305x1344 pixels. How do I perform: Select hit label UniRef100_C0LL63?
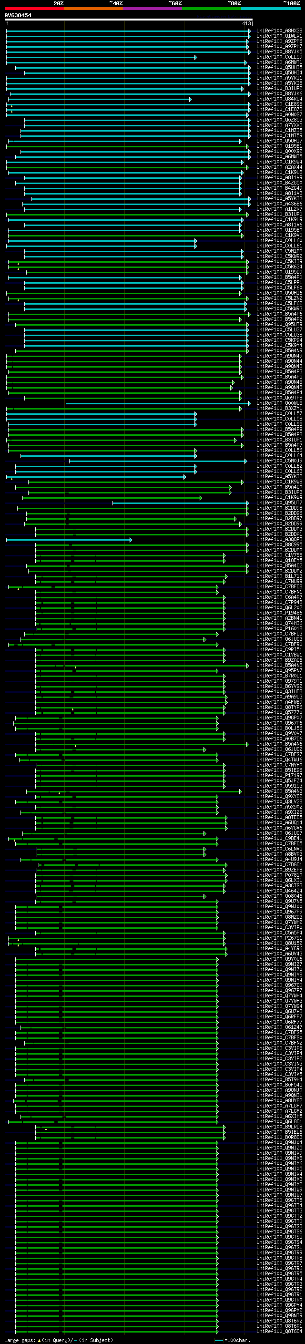pyautogui.click(x=279, y=471)
